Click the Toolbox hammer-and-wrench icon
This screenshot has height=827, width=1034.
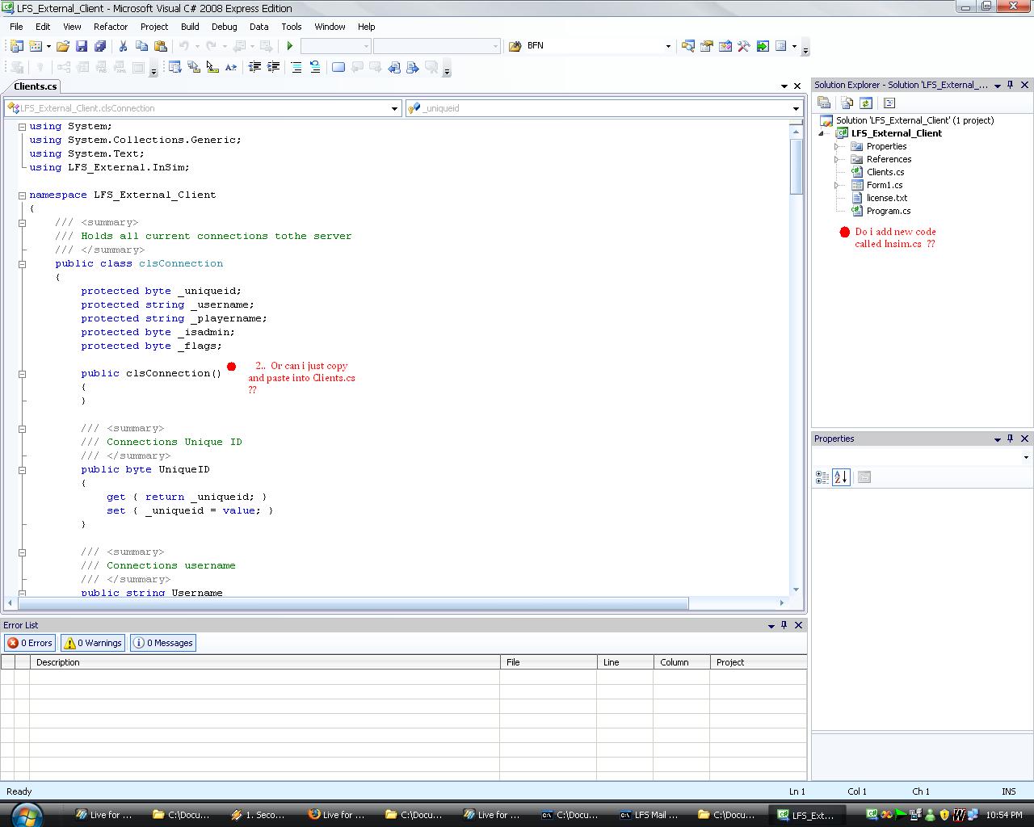[743, 46]
